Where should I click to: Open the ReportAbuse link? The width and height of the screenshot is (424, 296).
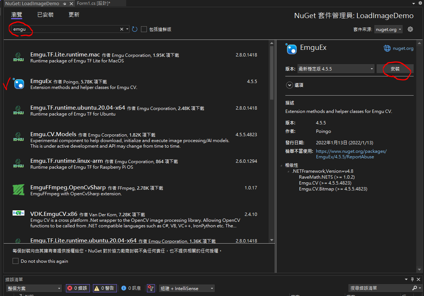pyautogui.click(x=351, y=154)
